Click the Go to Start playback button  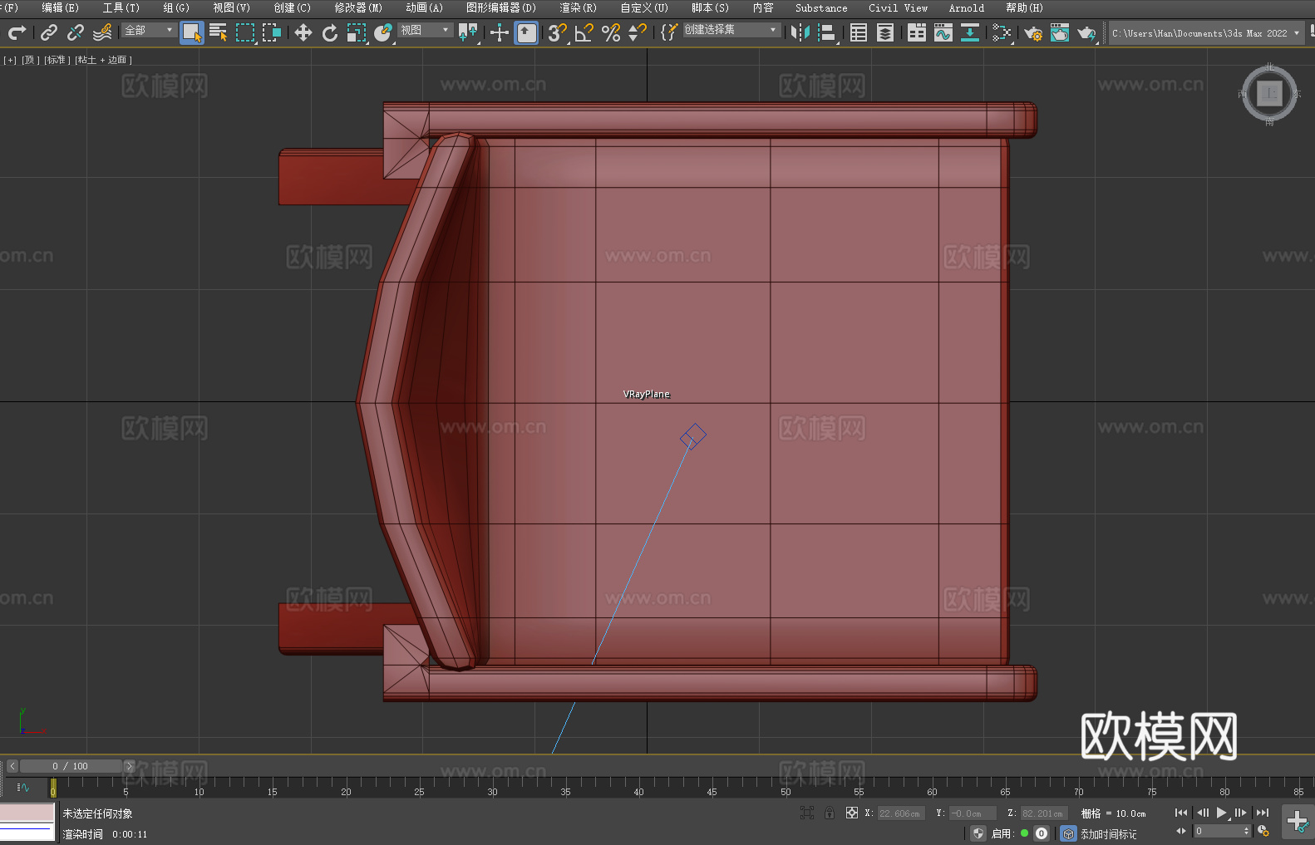click(x=1181, y=813)
